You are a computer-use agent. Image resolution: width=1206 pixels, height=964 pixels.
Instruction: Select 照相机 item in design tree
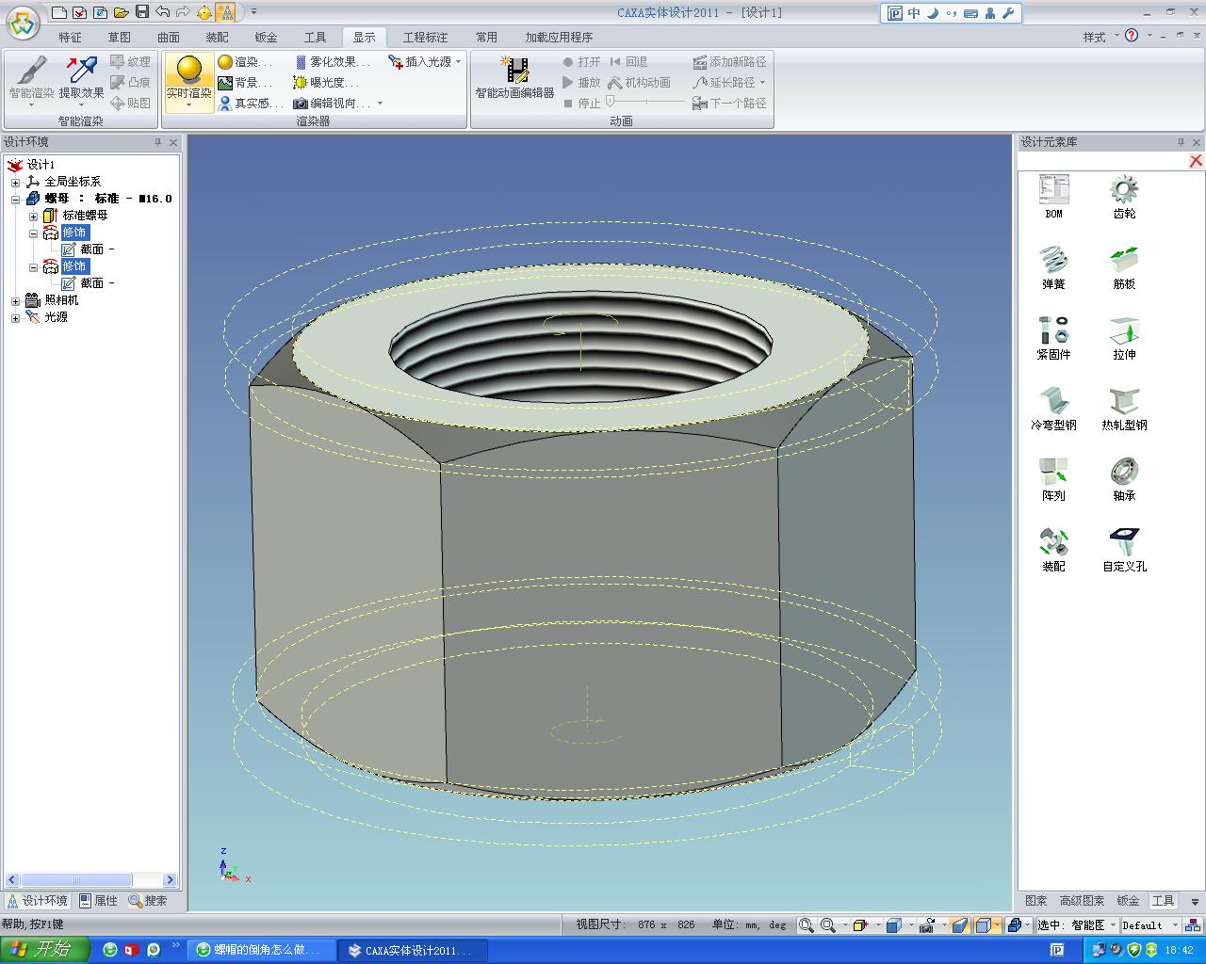point(52,300)
